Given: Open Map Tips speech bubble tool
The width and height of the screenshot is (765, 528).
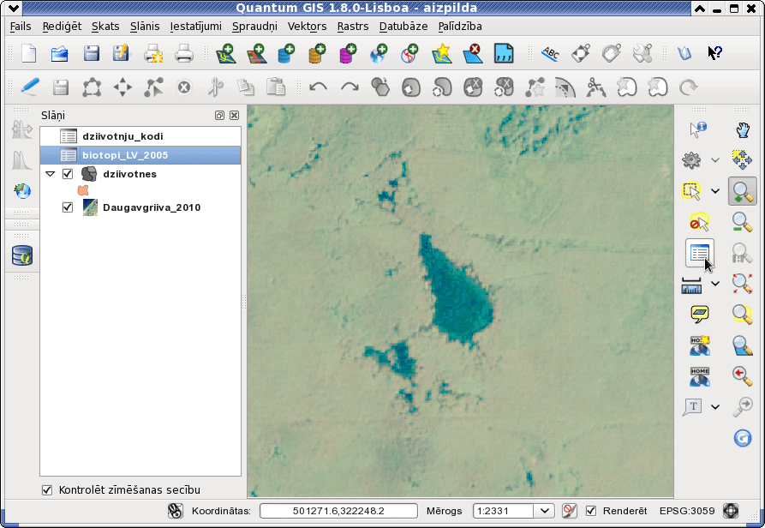Looking at the screenshot, I should pyautogui.click(x=700, y=315).
